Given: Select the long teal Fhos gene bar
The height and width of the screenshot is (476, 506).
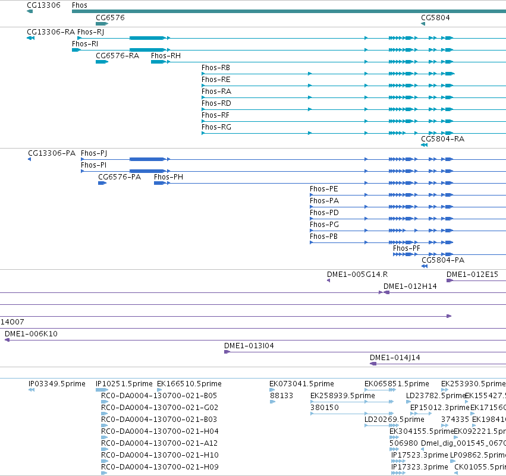Looking at the screenshot, I should tap(289, 11).
